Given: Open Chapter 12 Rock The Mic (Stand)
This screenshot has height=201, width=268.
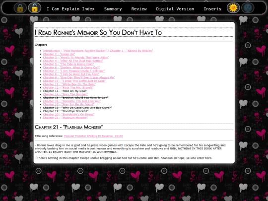Looking at the screenshot, I should pos(68,87).
